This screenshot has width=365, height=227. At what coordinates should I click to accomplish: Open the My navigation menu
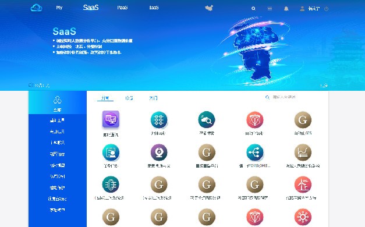pyautogui.click(x=59, y=8)
